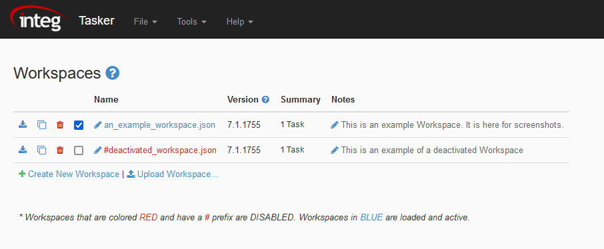Click '1 Task' summary of an_example_workspace
Screen dimensions: 604x249
(x=293, y=124)
